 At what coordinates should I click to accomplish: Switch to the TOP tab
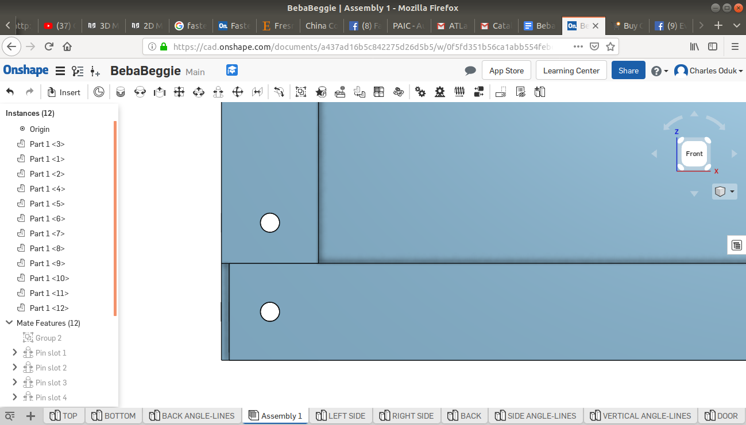pos(64,416)
